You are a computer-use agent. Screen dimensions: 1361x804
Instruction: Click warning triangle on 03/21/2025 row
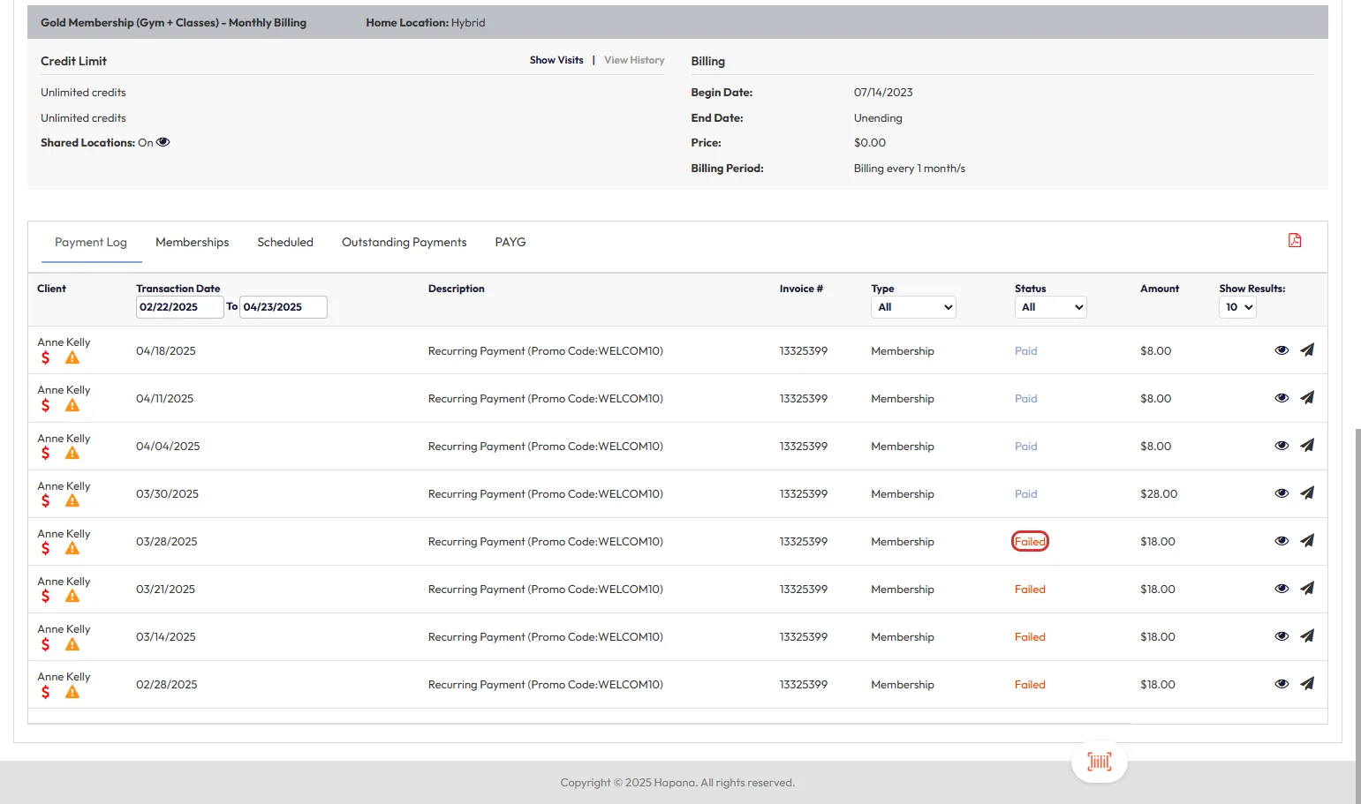72,597
